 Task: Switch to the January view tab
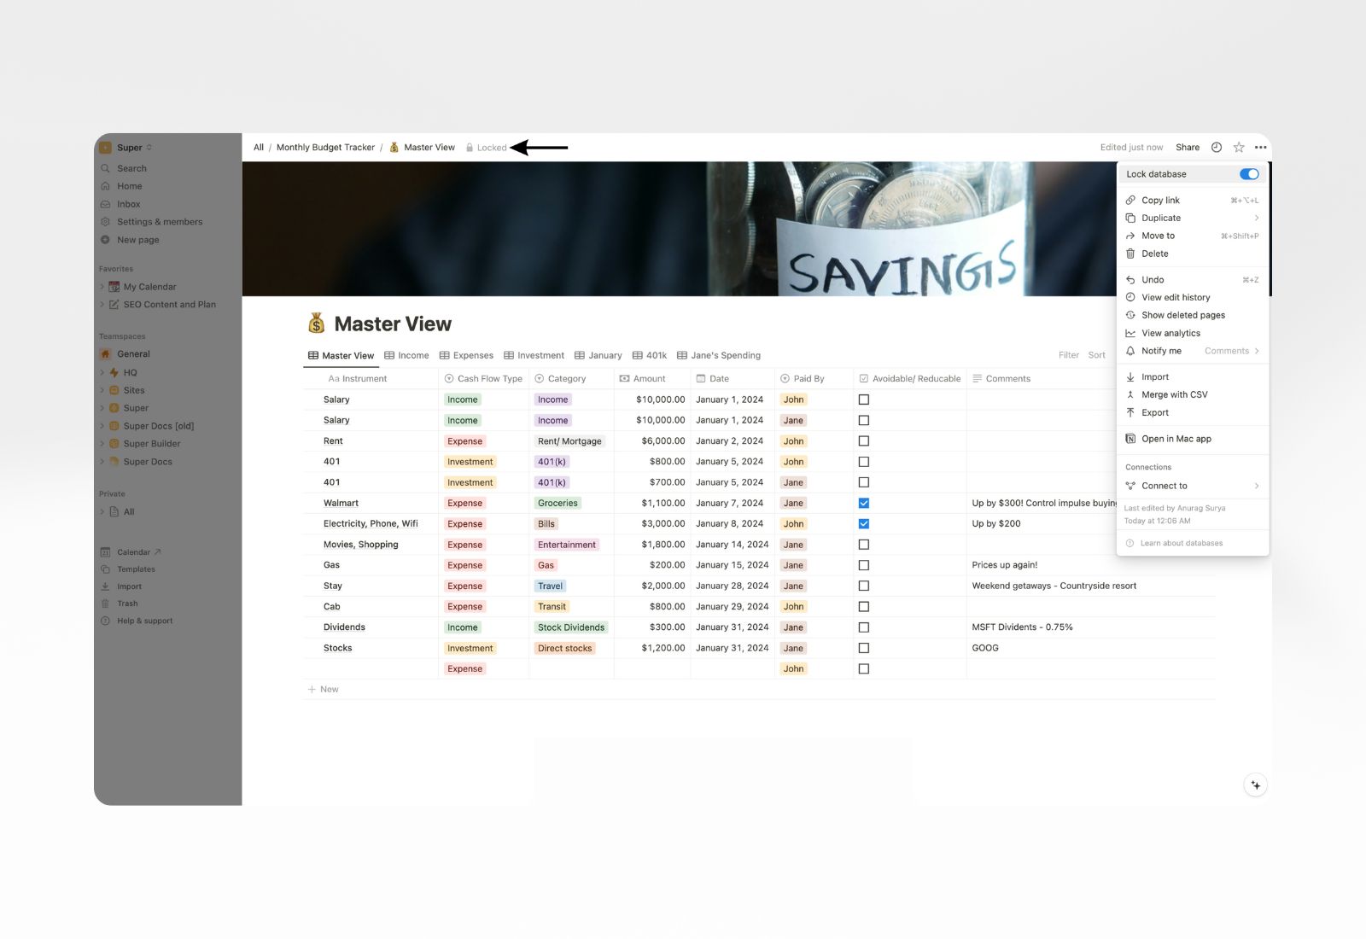click(x=598, y=355)
